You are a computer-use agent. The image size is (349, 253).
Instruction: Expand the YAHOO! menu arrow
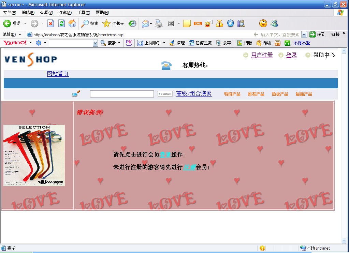30,43
